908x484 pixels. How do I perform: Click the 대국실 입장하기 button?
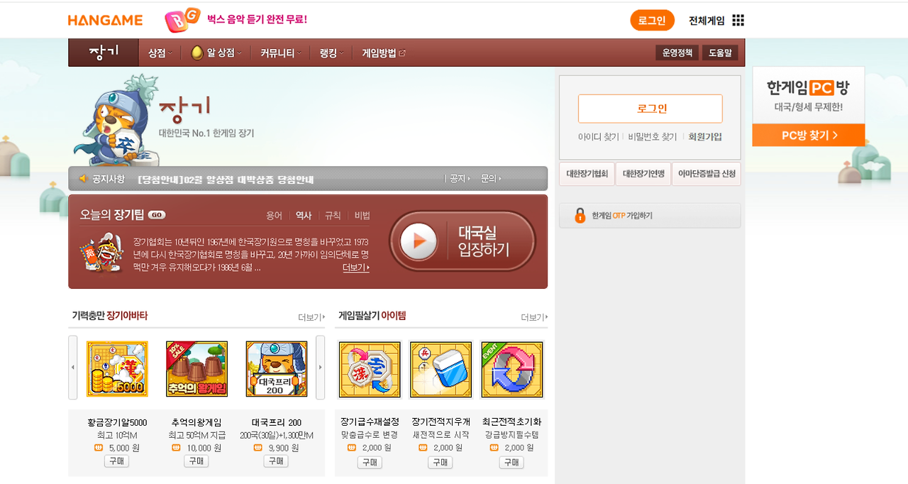[x=463, y=241]
